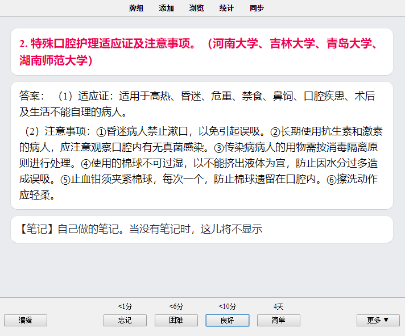Expand the 更多 (More) dropdown

tap(378, 320)
